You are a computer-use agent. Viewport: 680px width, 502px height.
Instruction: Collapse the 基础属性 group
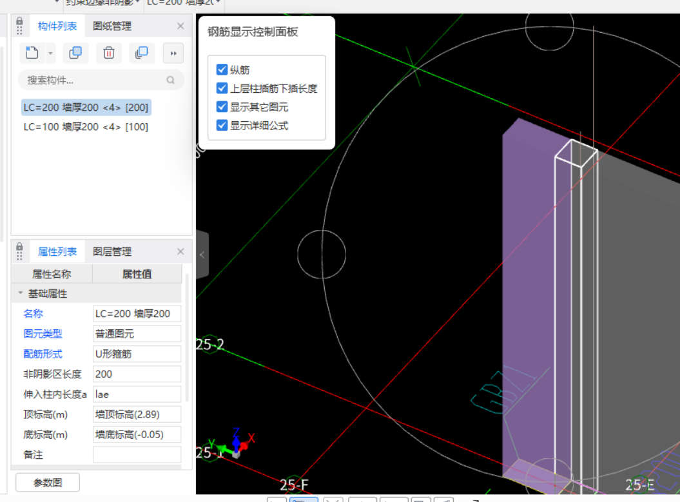pos(21,293)
